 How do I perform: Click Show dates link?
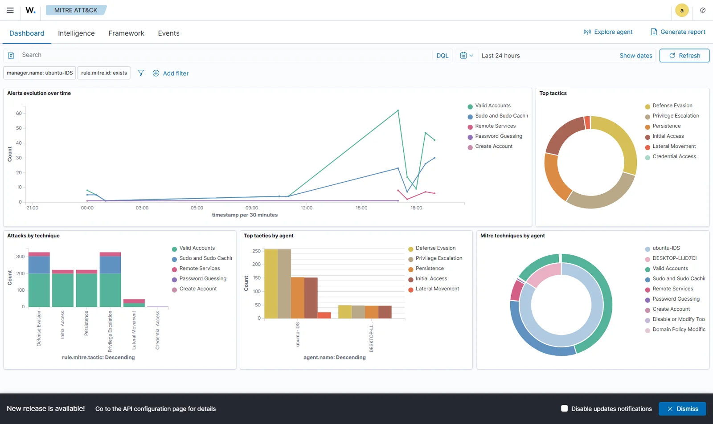(x=635, y=56)
